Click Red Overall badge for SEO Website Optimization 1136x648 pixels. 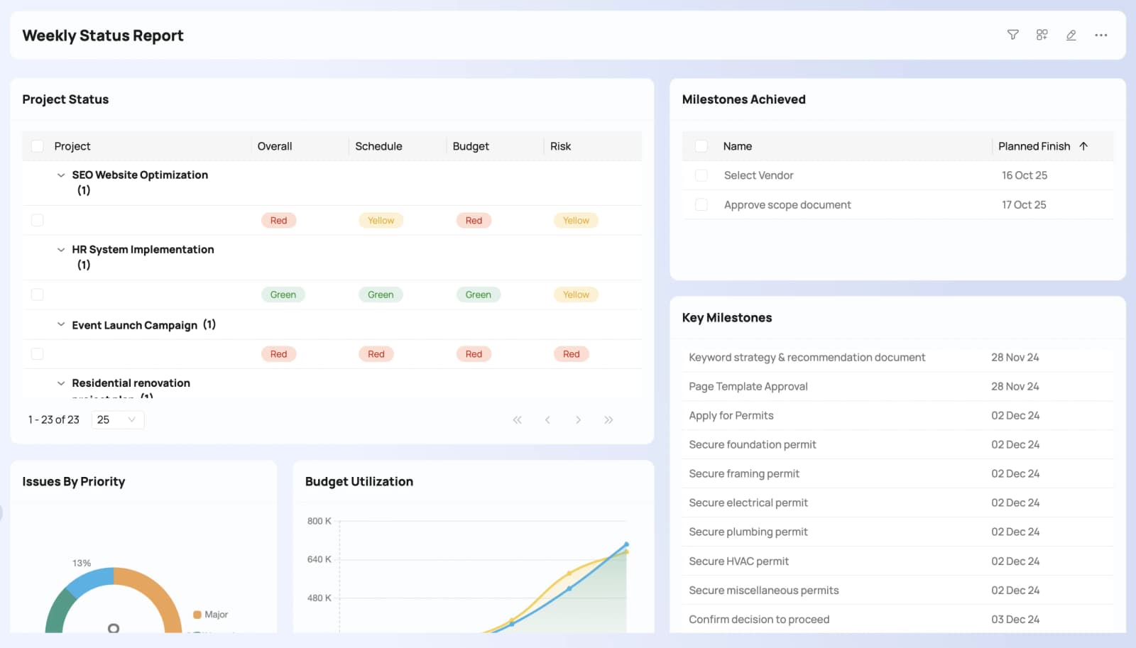click(278, 221)
